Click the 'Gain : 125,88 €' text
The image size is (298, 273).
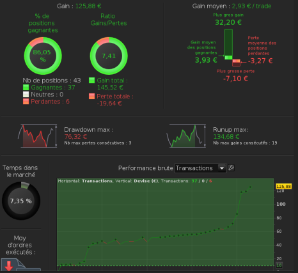79,6
